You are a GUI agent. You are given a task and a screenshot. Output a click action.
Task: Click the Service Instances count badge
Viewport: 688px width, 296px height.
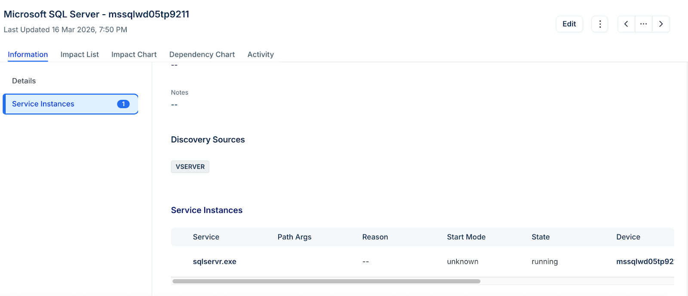tap(123, 104)
